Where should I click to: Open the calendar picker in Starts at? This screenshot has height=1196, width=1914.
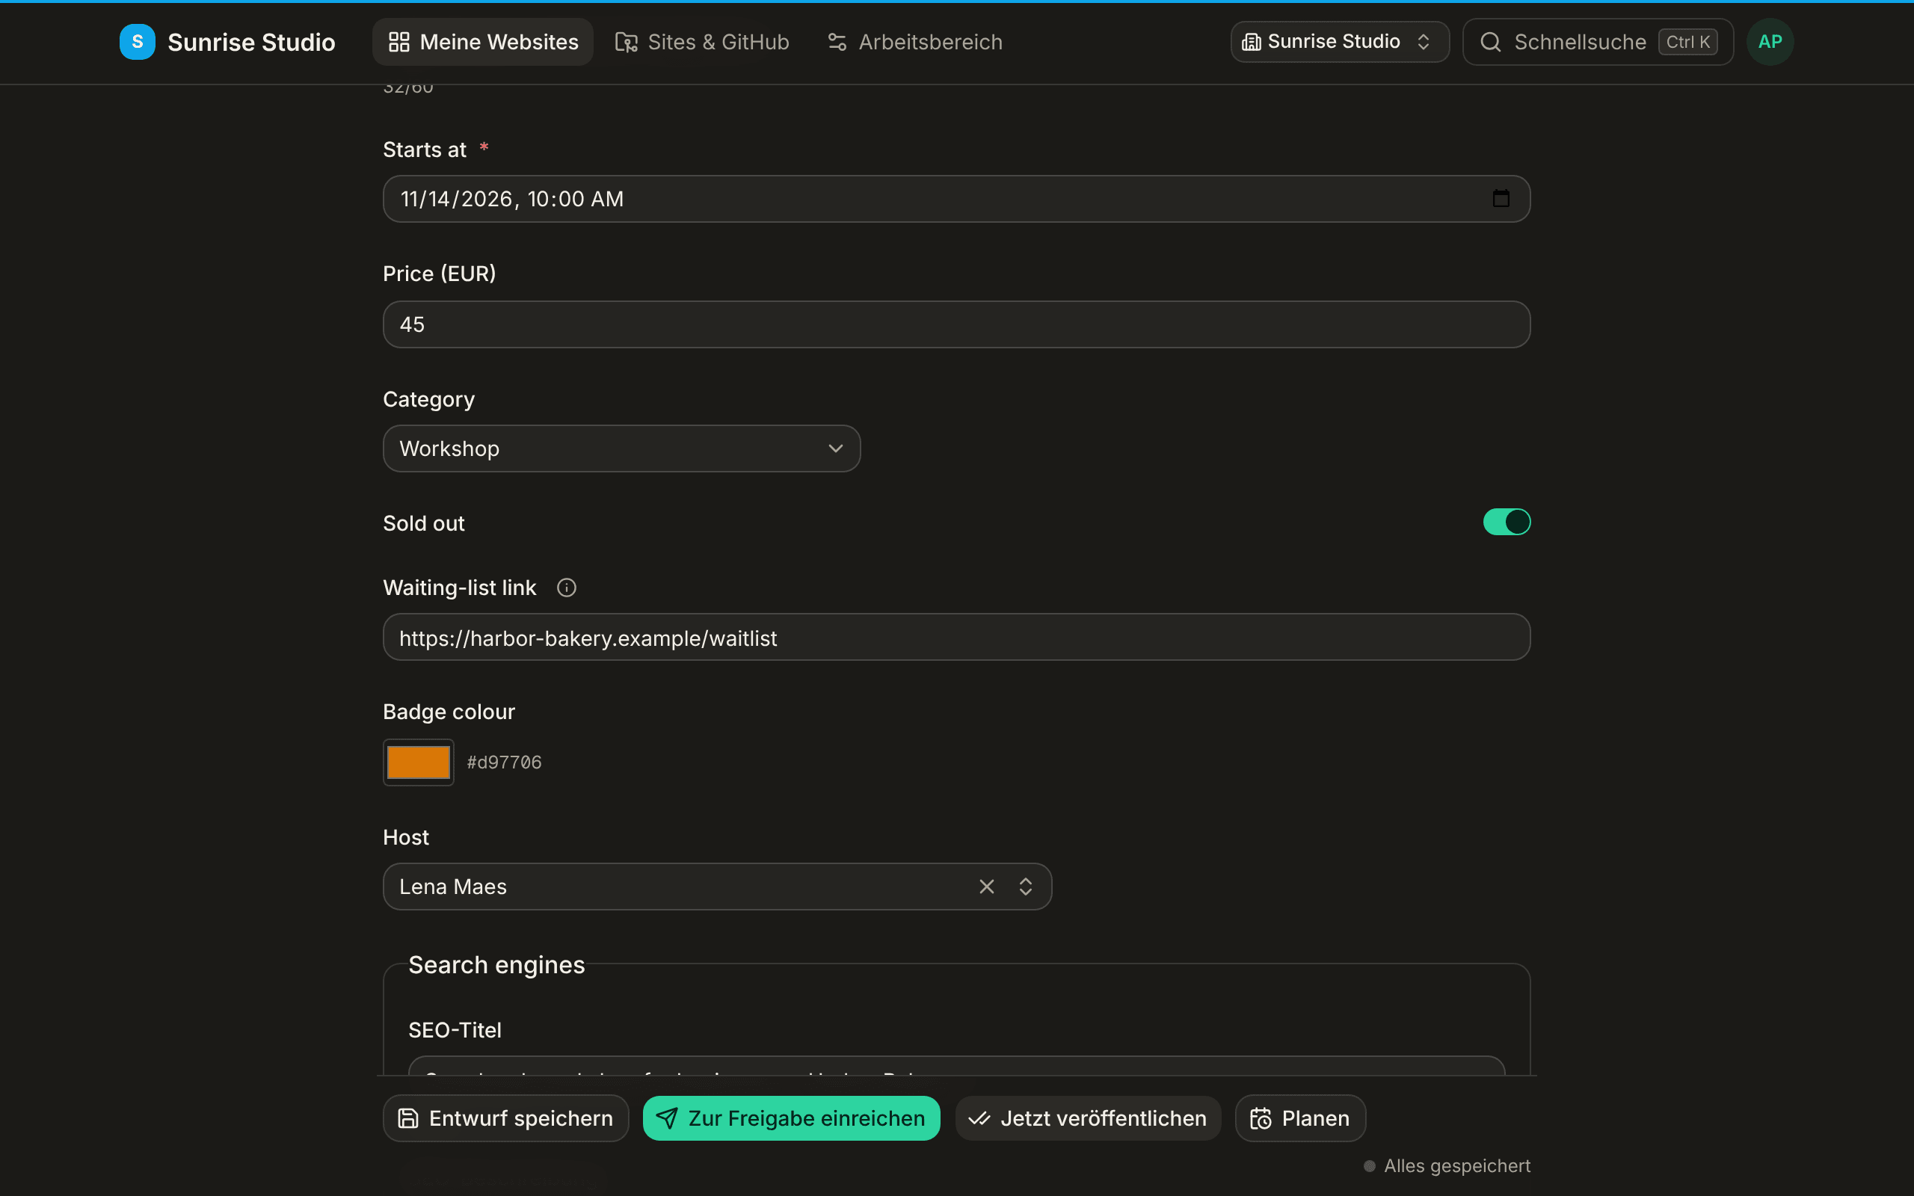pos(1501,199)
